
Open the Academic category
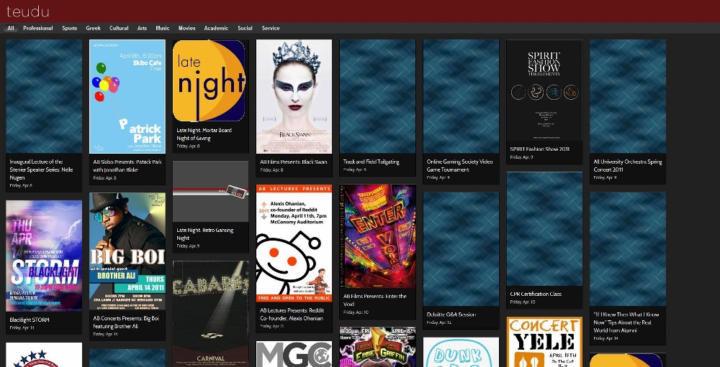click(216, 28)
